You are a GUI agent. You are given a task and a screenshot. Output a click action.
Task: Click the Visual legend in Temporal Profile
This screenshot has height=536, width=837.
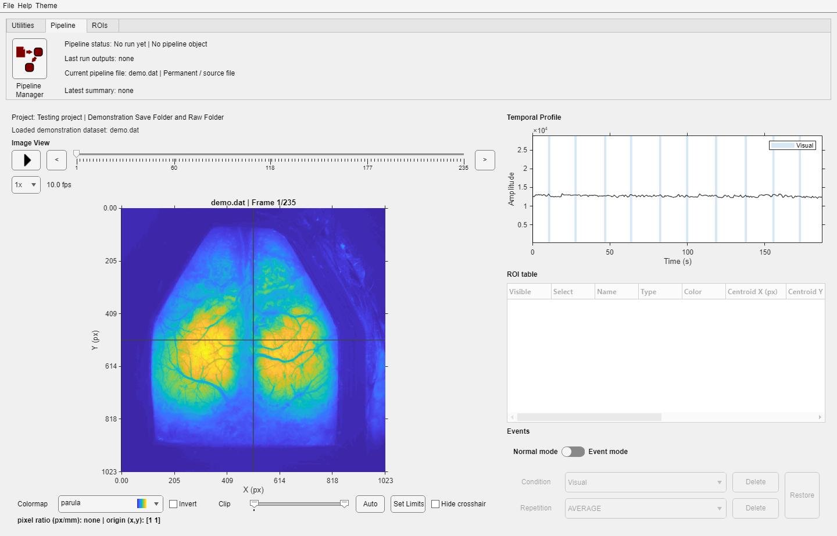point(793,145)
